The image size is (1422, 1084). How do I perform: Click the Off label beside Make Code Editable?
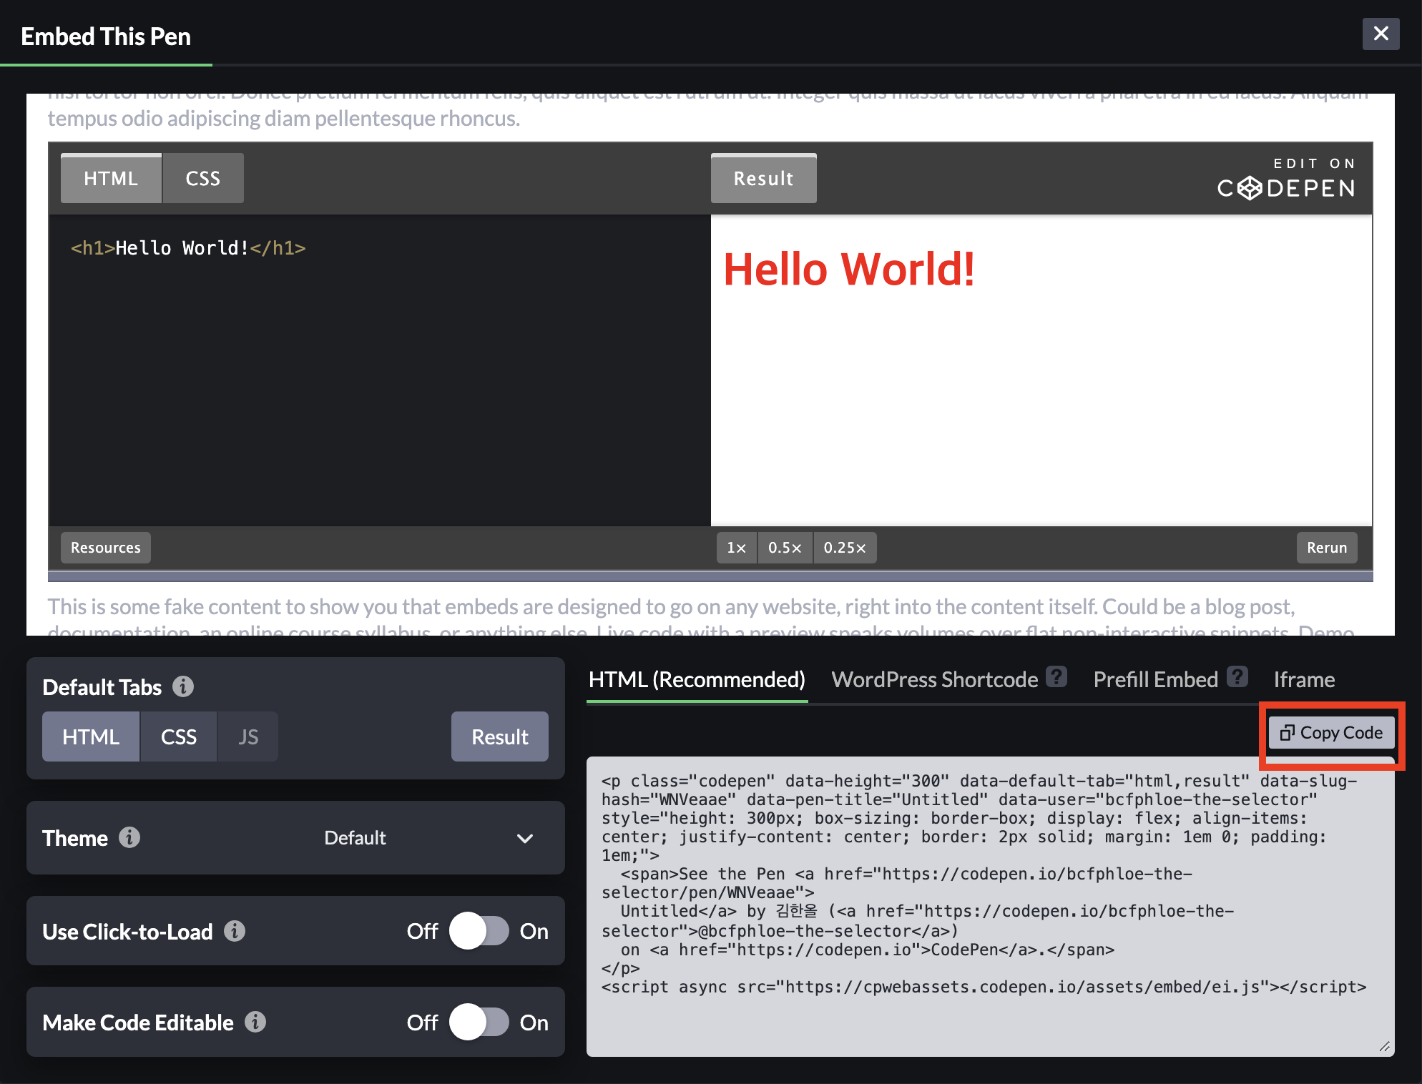pyautogui.click(x=422, y=1023)
